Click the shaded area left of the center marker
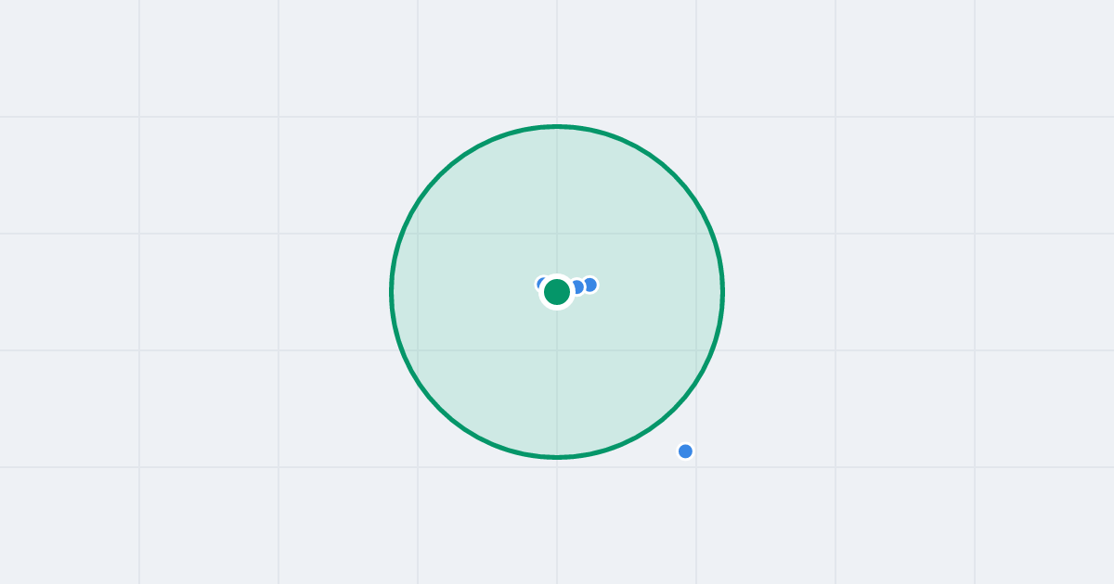Viewport: 1114px width, 584px height. click(464, 292)
